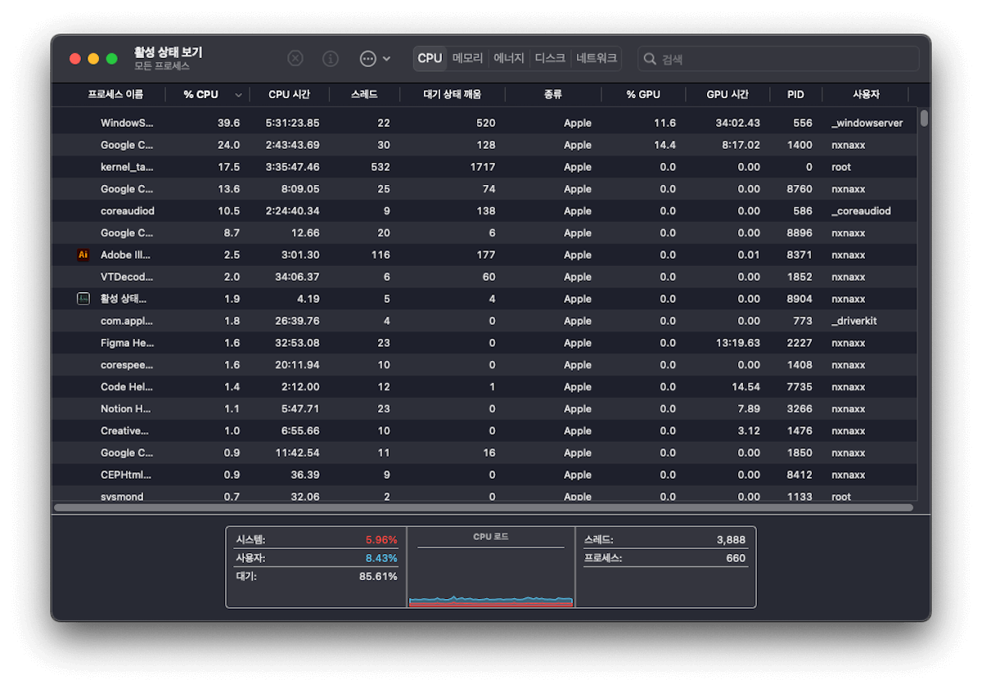Sort by 대기 상태 깨움 column

pyautogui.click(x=453, y=94)
